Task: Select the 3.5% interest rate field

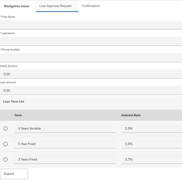Action: click(x=151, y=144)
